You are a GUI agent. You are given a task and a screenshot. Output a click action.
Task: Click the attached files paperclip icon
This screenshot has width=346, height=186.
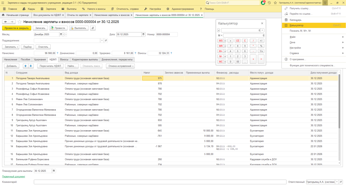click(92, 28)
